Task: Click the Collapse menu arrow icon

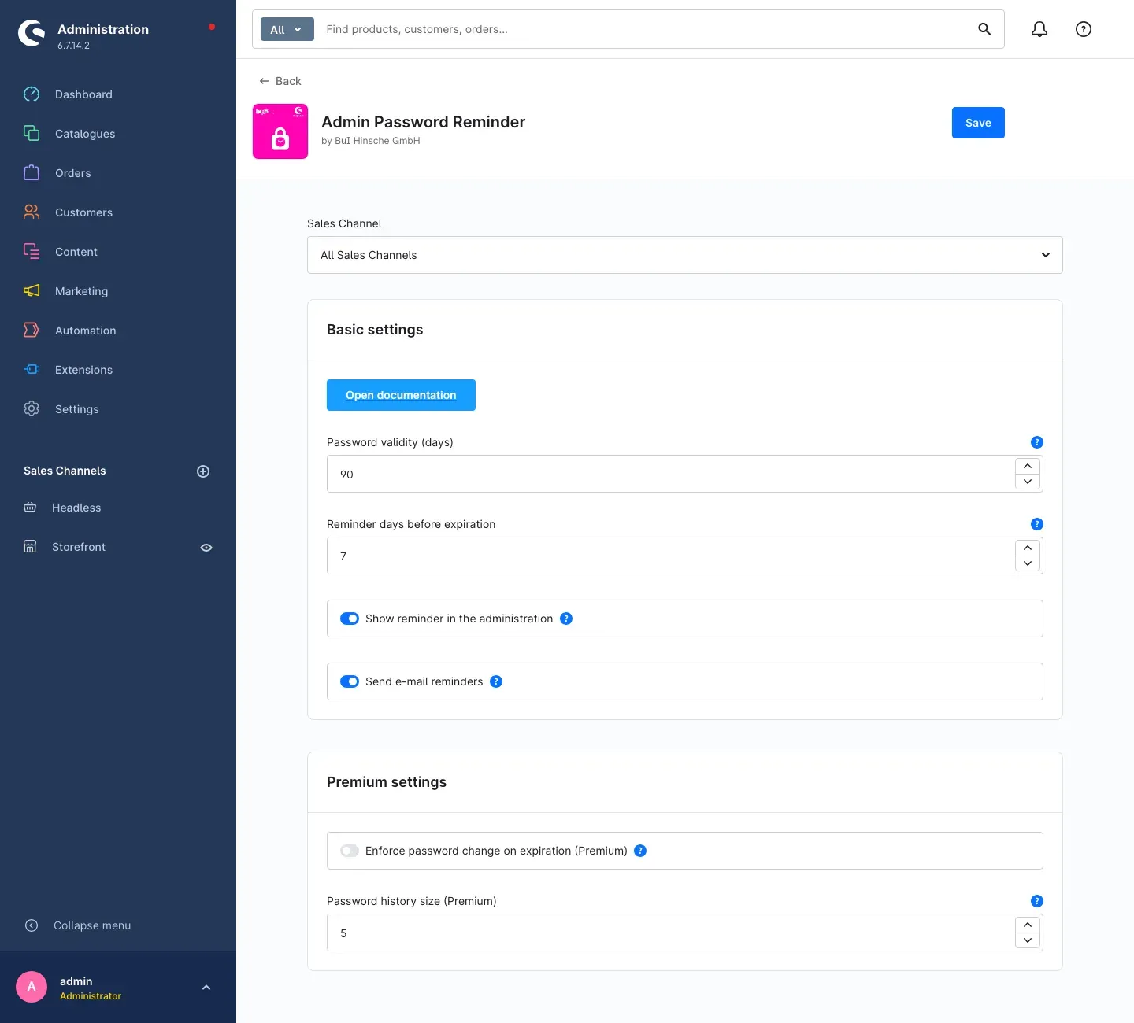Action: point(31,925)
